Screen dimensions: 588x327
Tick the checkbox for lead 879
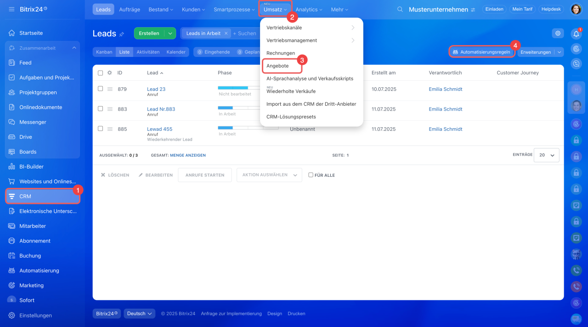pyautogui.click(x=101, y=89)
